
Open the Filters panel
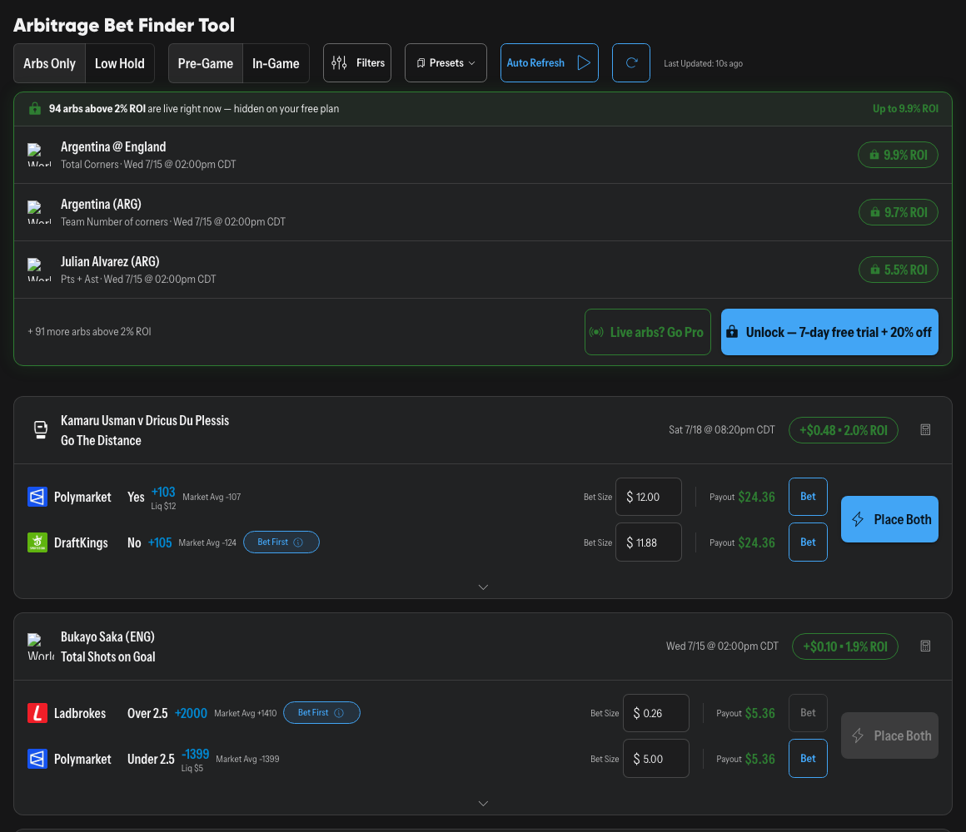pos(357,62)
